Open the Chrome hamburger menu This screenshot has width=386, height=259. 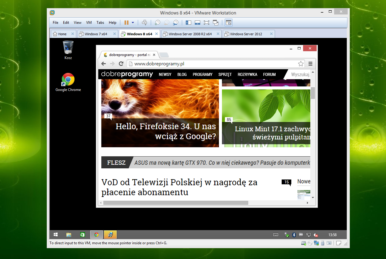pyautogui.click(x=310, y=64)
